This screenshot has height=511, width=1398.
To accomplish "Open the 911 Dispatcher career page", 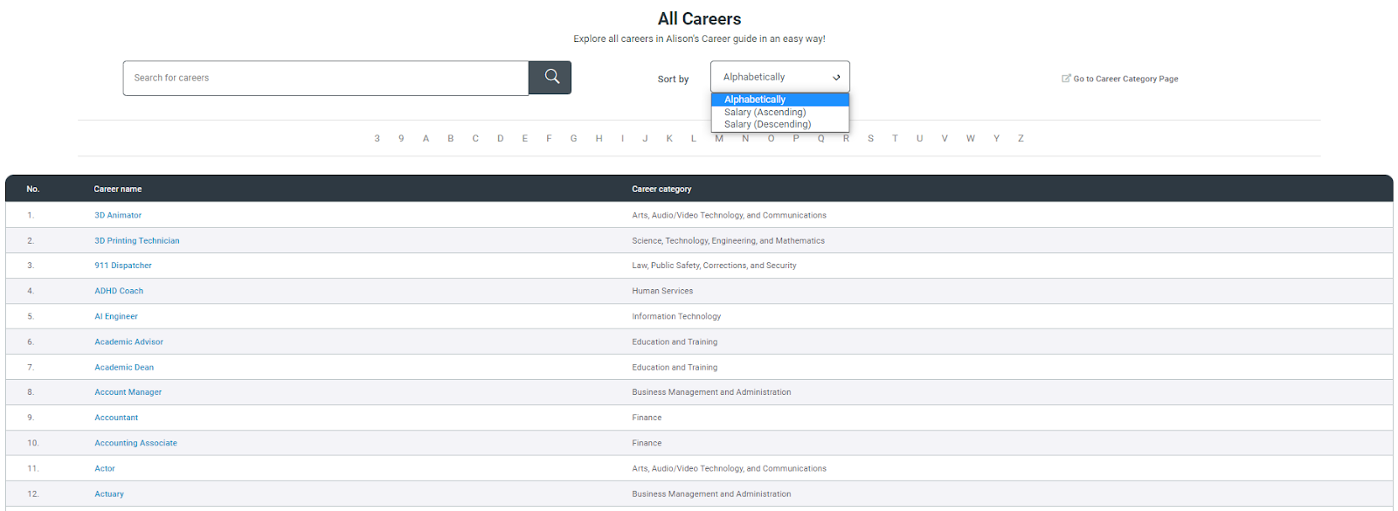I will 123,266.
